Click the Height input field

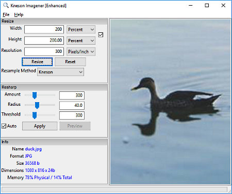pyautogui.click(x=44, y=41)
